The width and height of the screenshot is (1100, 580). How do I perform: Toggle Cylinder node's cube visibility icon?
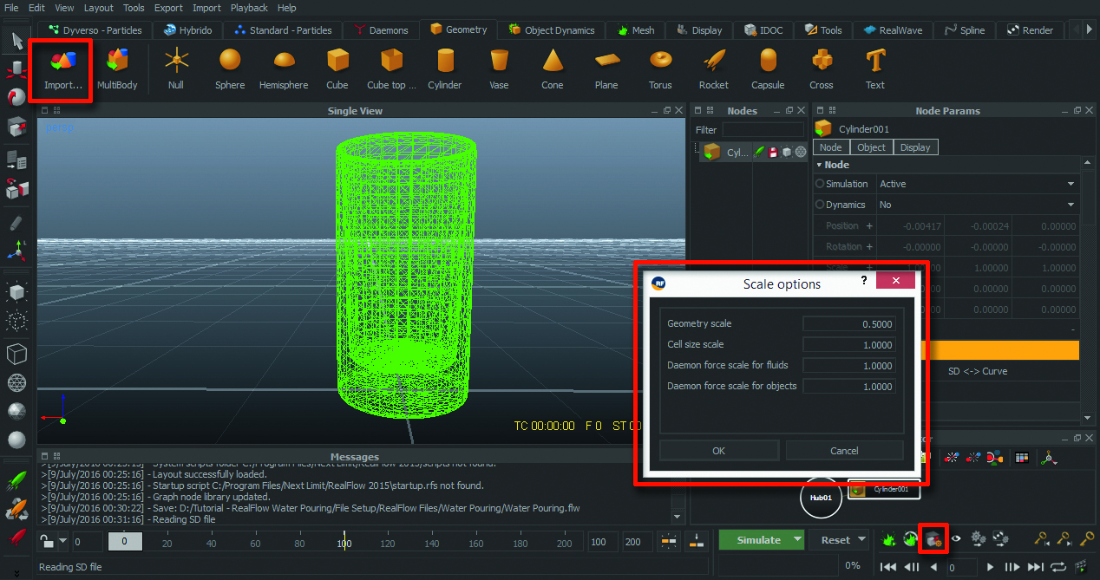click(786, 152)
